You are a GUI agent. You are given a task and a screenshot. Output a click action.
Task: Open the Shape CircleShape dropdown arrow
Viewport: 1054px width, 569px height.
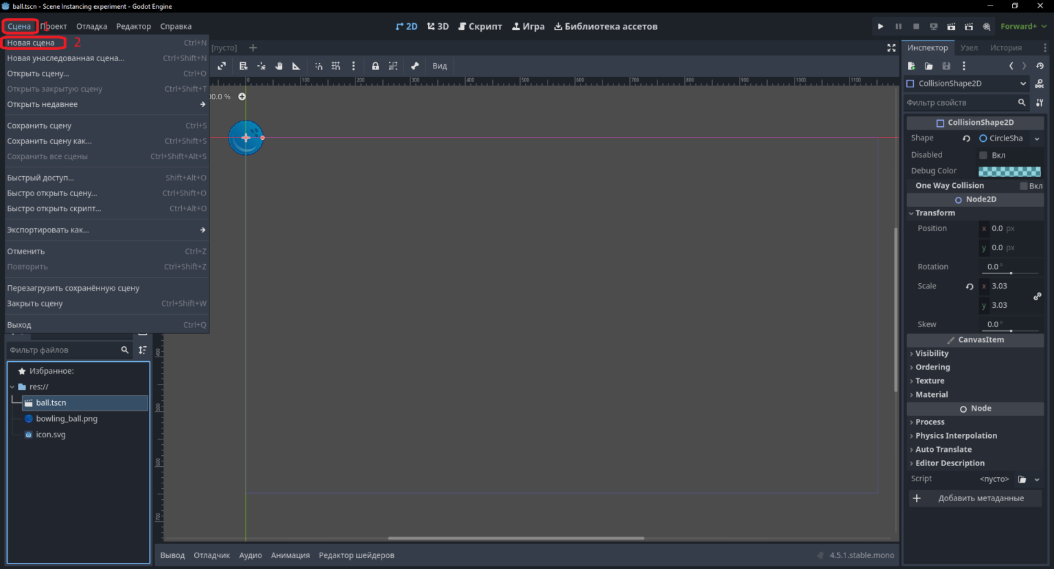[1037, 138]
